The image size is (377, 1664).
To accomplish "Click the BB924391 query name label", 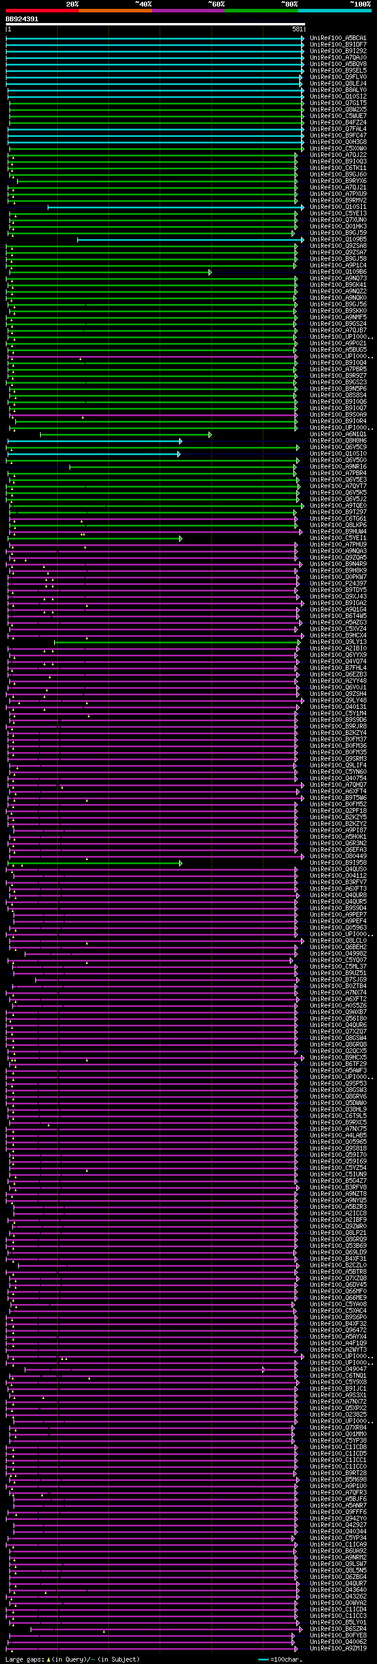I will 22,19.
